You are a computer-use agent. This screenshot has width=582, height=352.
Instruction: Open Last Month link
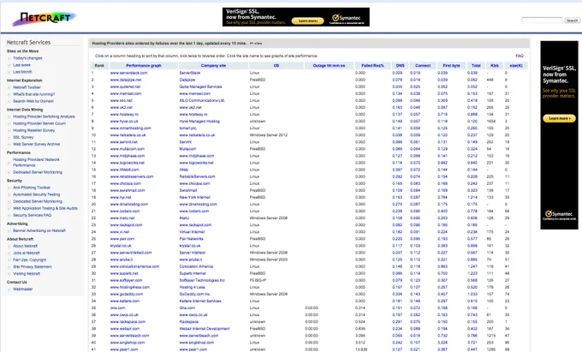click(22, 72)
